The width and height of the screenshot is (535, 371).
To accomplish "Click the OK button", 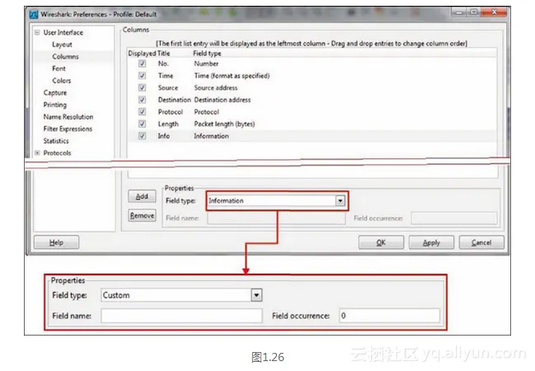I will 381,242.
